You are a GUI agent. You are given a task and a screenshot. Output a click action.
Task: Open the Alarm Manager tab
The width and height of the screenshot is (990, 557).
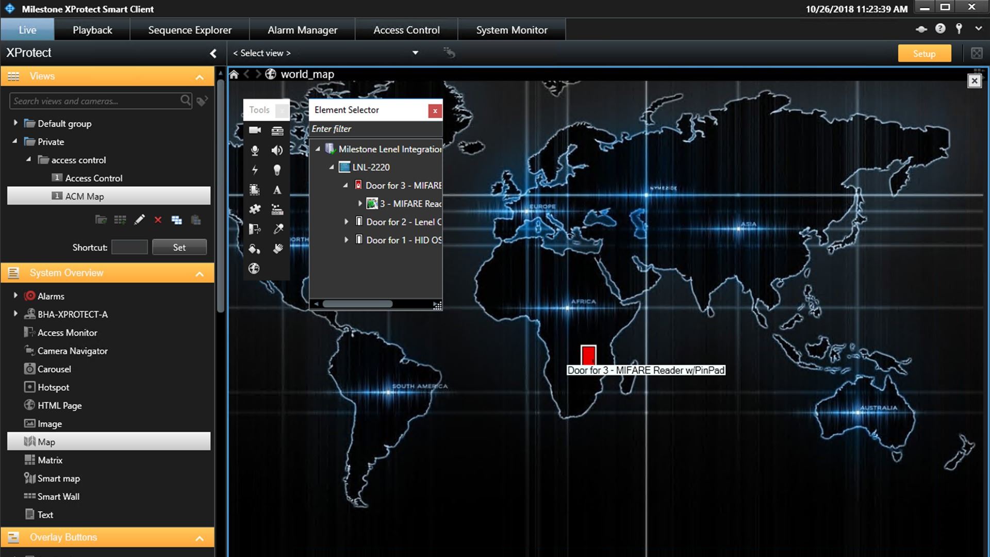[x=302, y=30]
